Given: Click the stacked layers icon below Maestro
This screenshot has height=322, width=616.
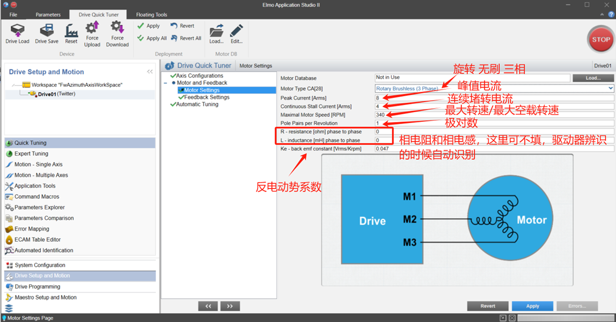Looking at the screenshot, I should pyautogui.click(x=9, y=308).
